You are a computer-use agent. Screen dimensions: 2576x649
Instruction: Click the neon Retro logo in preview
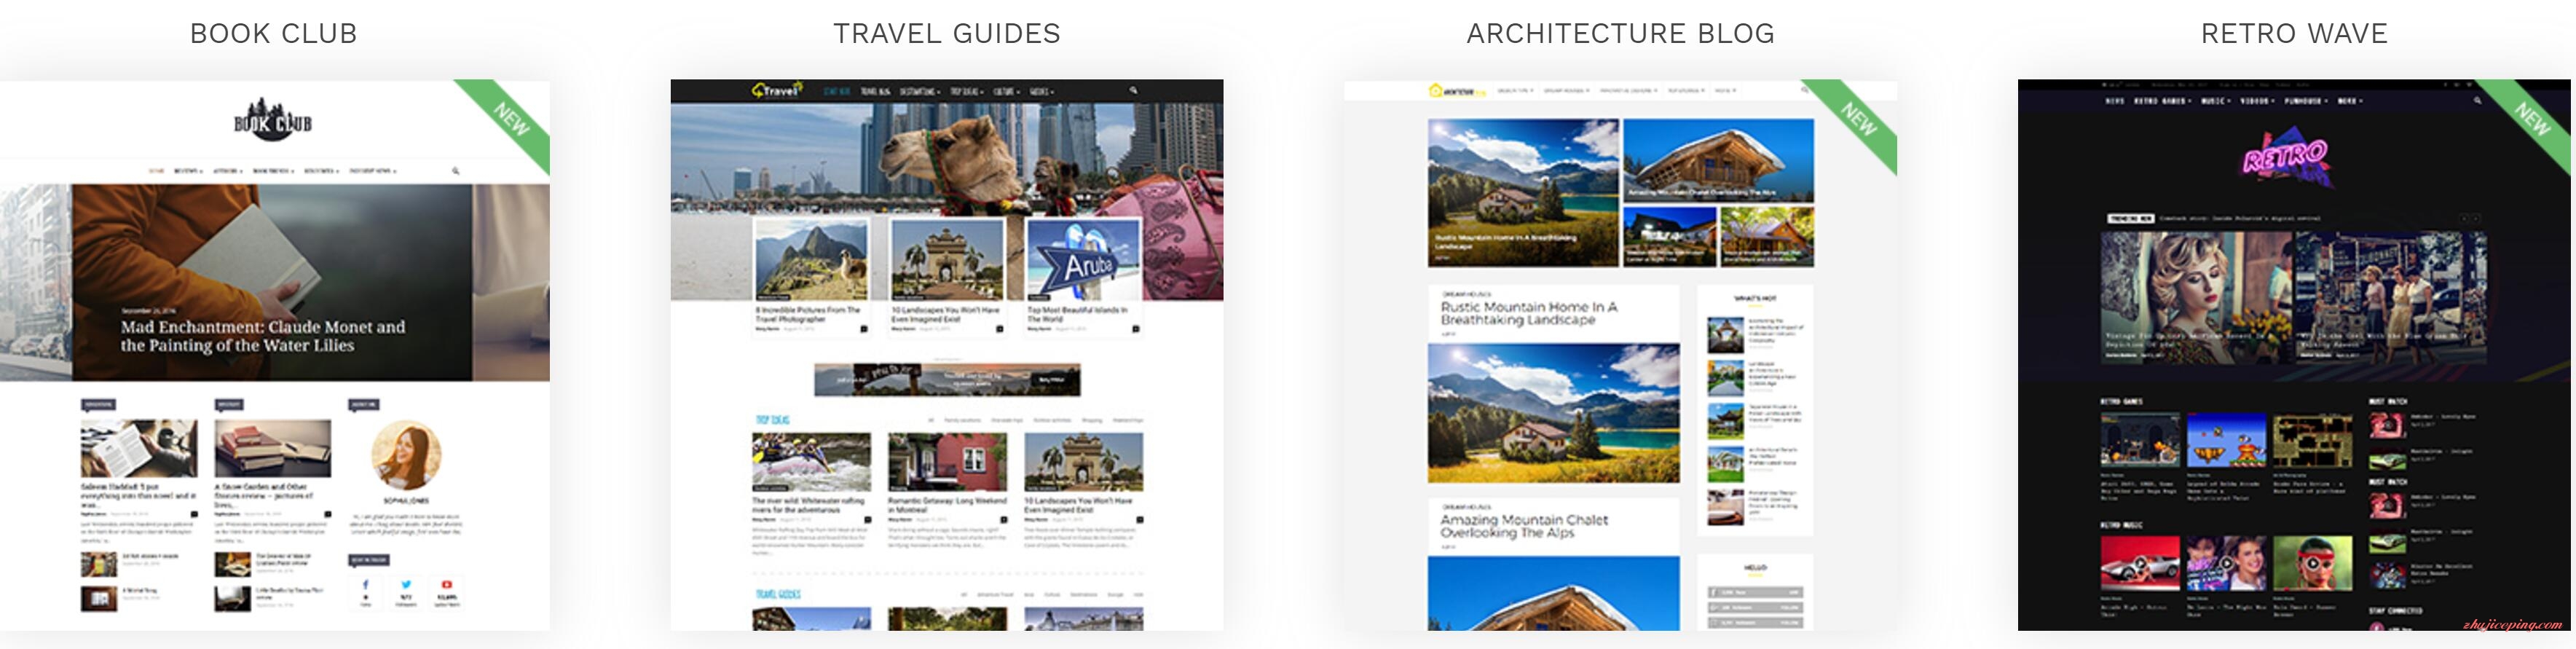(2286, 156)
